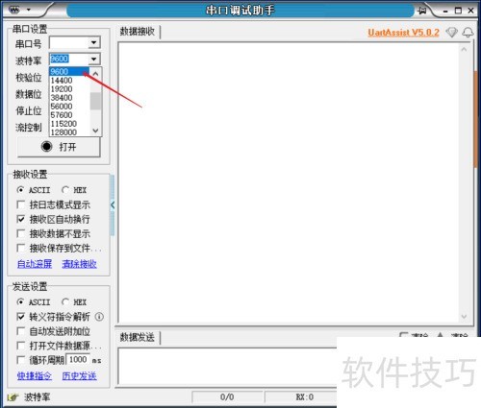Click the notification bell icon

point(468,33)
